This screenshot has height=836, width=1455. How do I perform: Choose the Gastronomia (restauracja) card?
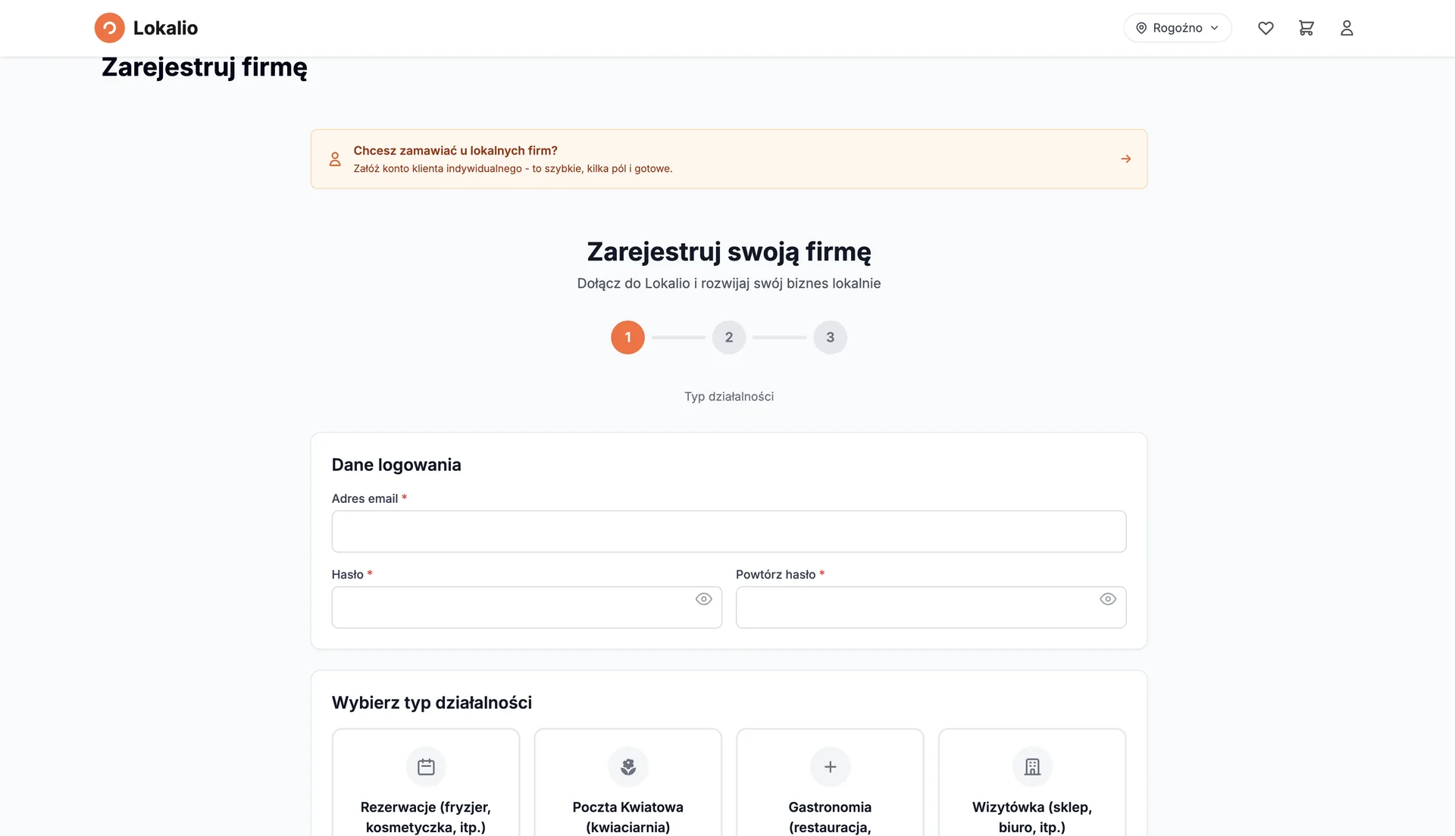point(830,783)
